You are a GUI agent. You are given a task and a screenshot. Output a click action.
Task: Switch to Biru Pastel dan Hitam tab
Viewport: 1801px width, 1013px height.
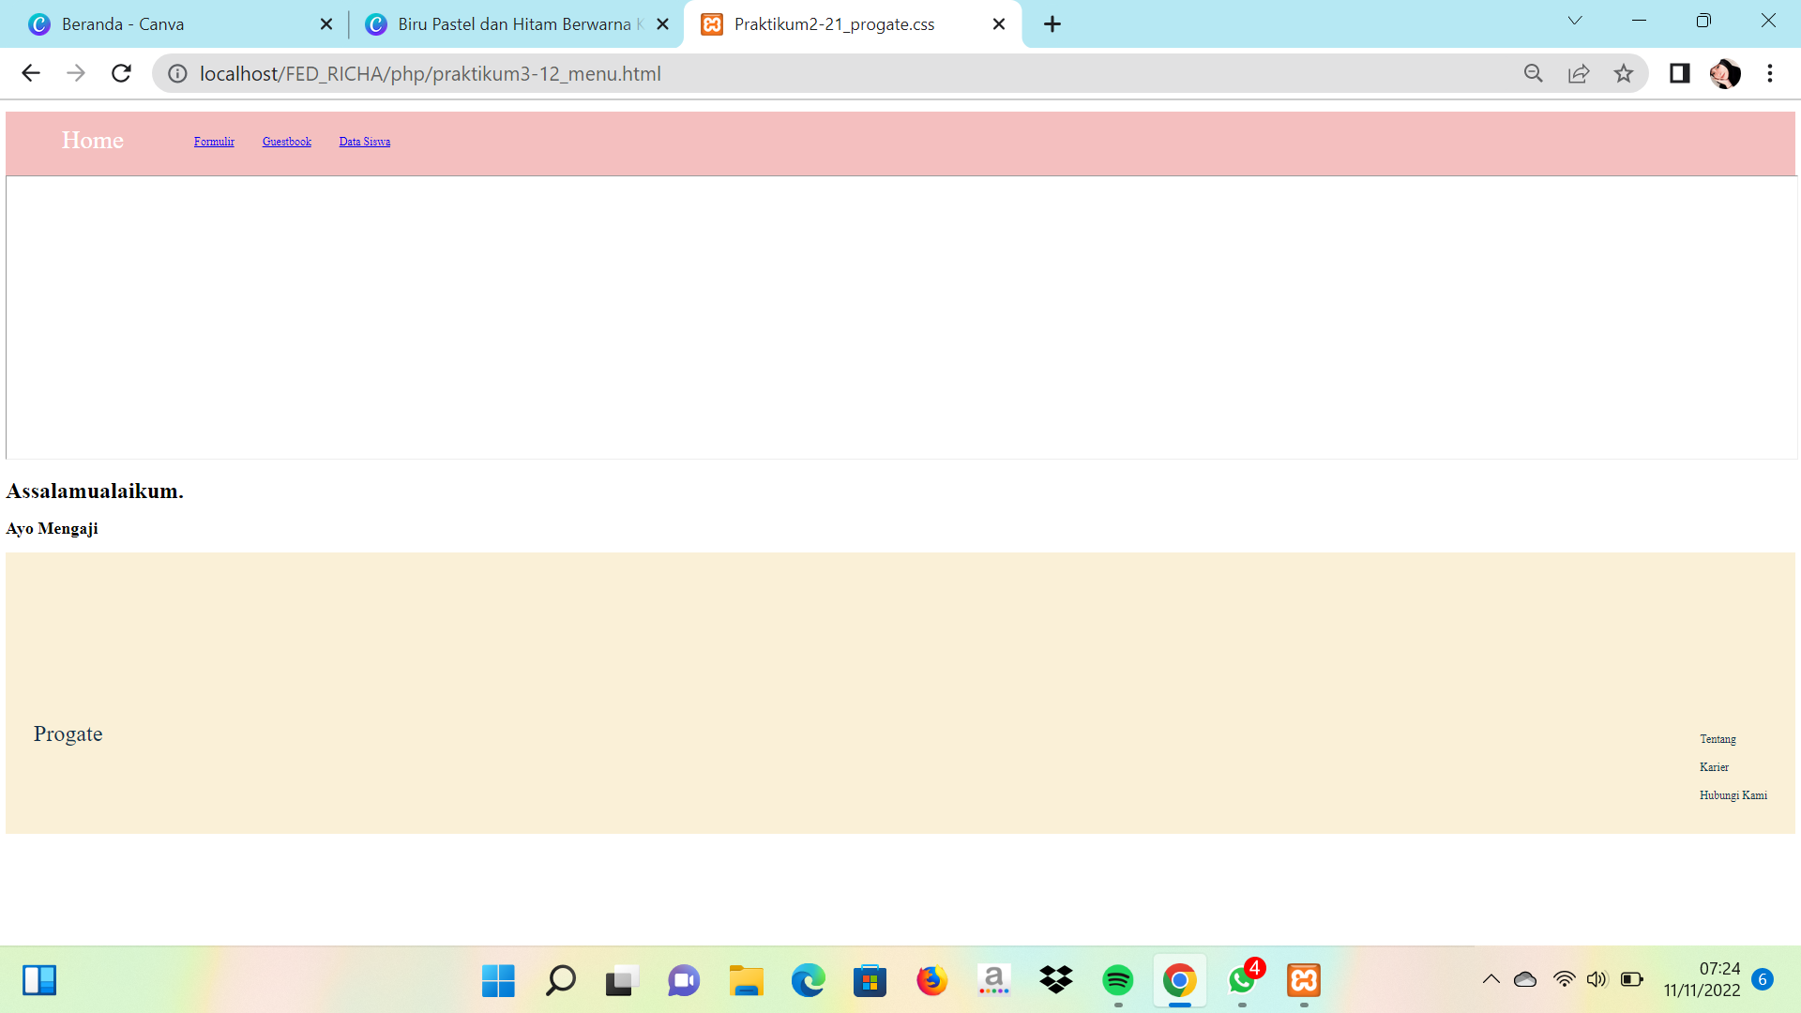coord(513,24)
